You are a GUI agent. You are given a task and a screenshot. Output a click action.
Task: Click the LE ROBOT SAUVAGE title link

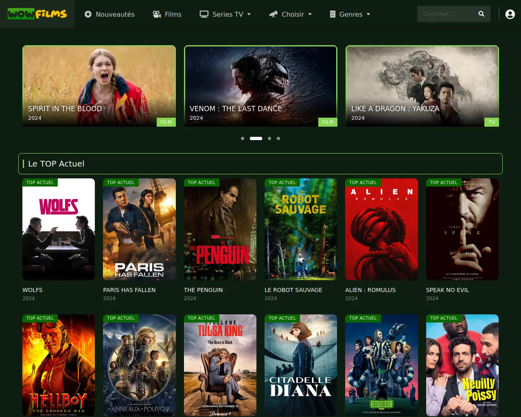coord(293,290)
